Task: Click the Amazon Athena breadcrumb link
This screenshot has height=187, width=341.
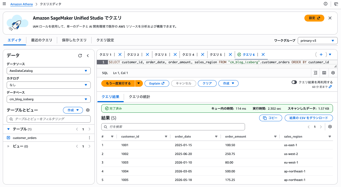Action: (x=22, y=4)
